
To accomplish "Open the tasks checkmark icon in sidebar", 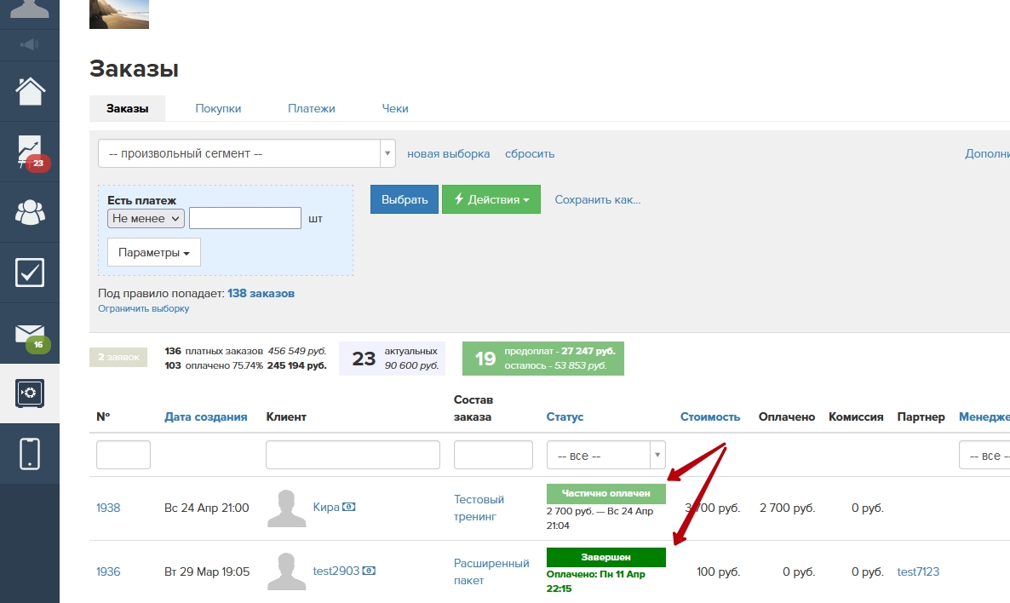I will tap(30, 273).
